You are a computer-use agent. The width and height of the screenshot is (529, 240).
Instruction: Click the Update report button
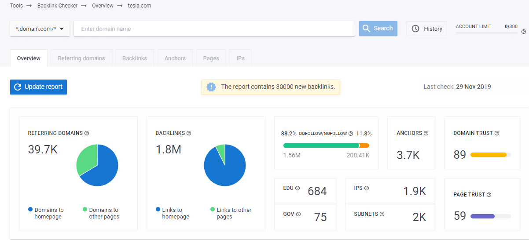[x=38, y=87]
